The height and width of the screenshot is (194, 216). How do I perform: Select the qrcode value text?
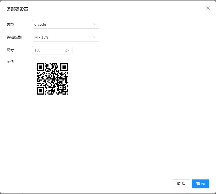[x=40, y=24]
